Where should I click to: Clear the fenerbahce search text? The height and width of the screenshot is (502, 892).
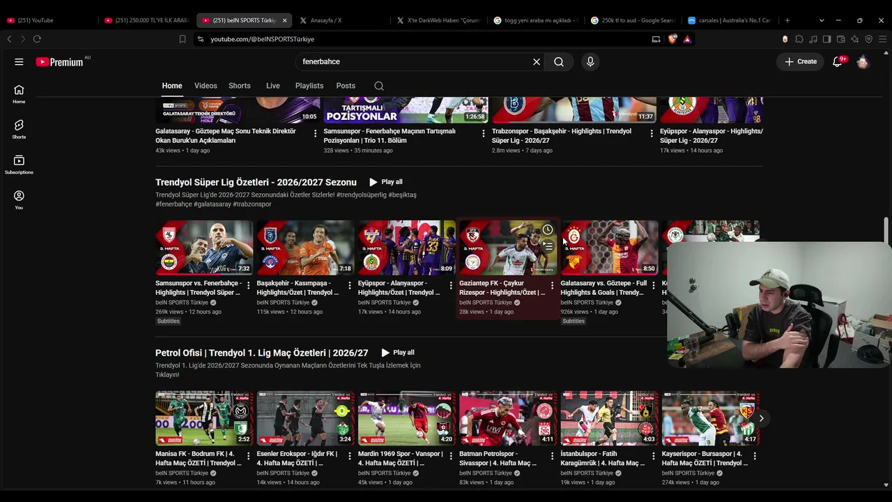[x=537, y=61]
